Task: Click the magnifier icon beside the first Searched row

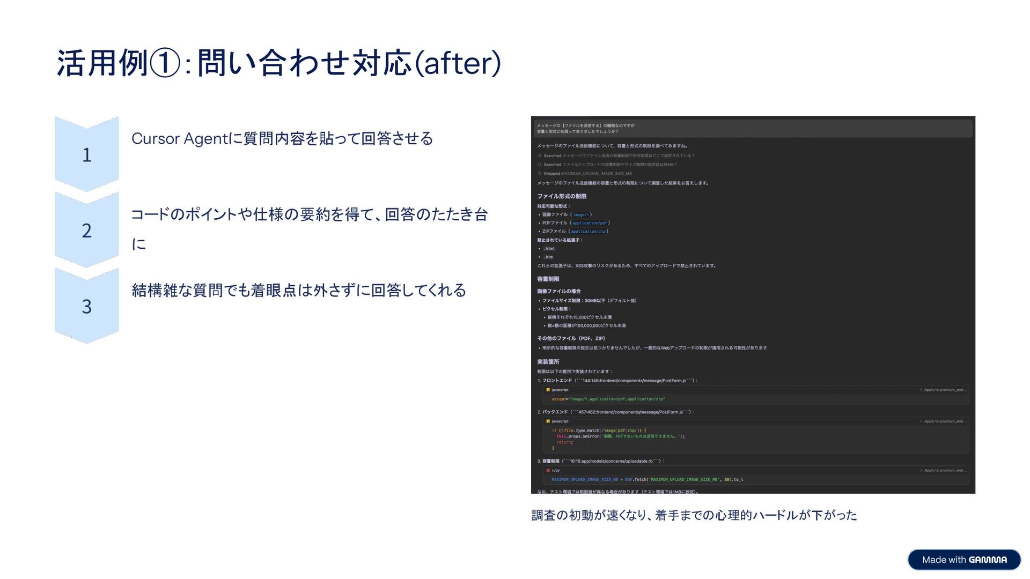Action: pos(540,156)
